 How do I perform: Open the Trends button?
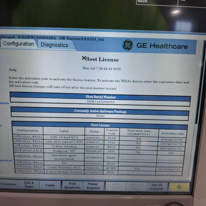click(x=50, y=185)
